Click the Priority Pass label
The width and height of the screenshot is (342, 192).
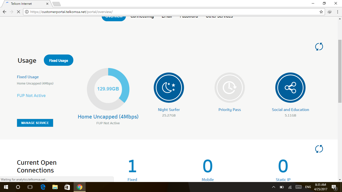(x=230, y=110)
